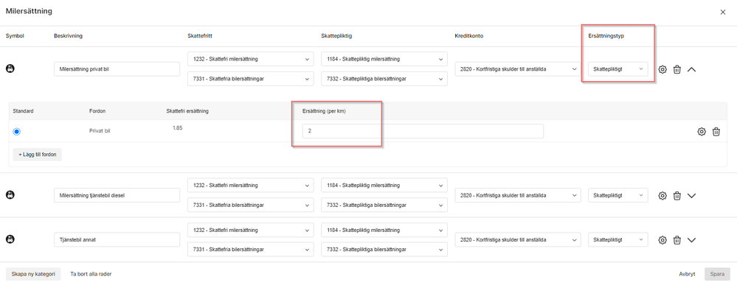
Task: Close the Milersättning dialog
Action: click(723, 13)
